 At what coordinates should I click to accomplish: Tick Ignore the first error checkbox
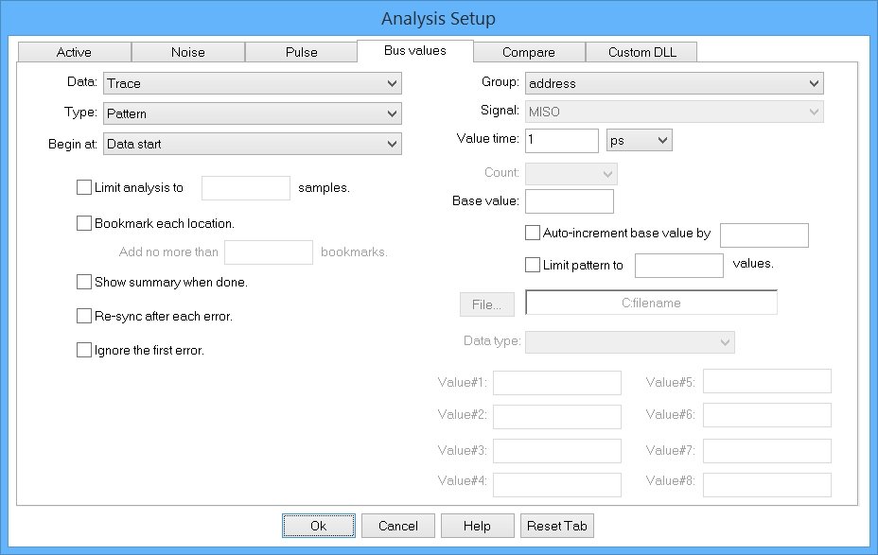(x=84, y=350)
